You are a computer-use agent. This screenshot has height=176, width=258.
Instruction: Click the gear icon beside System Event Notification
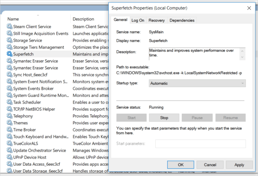pyautogui.click(x=9, y=82)
